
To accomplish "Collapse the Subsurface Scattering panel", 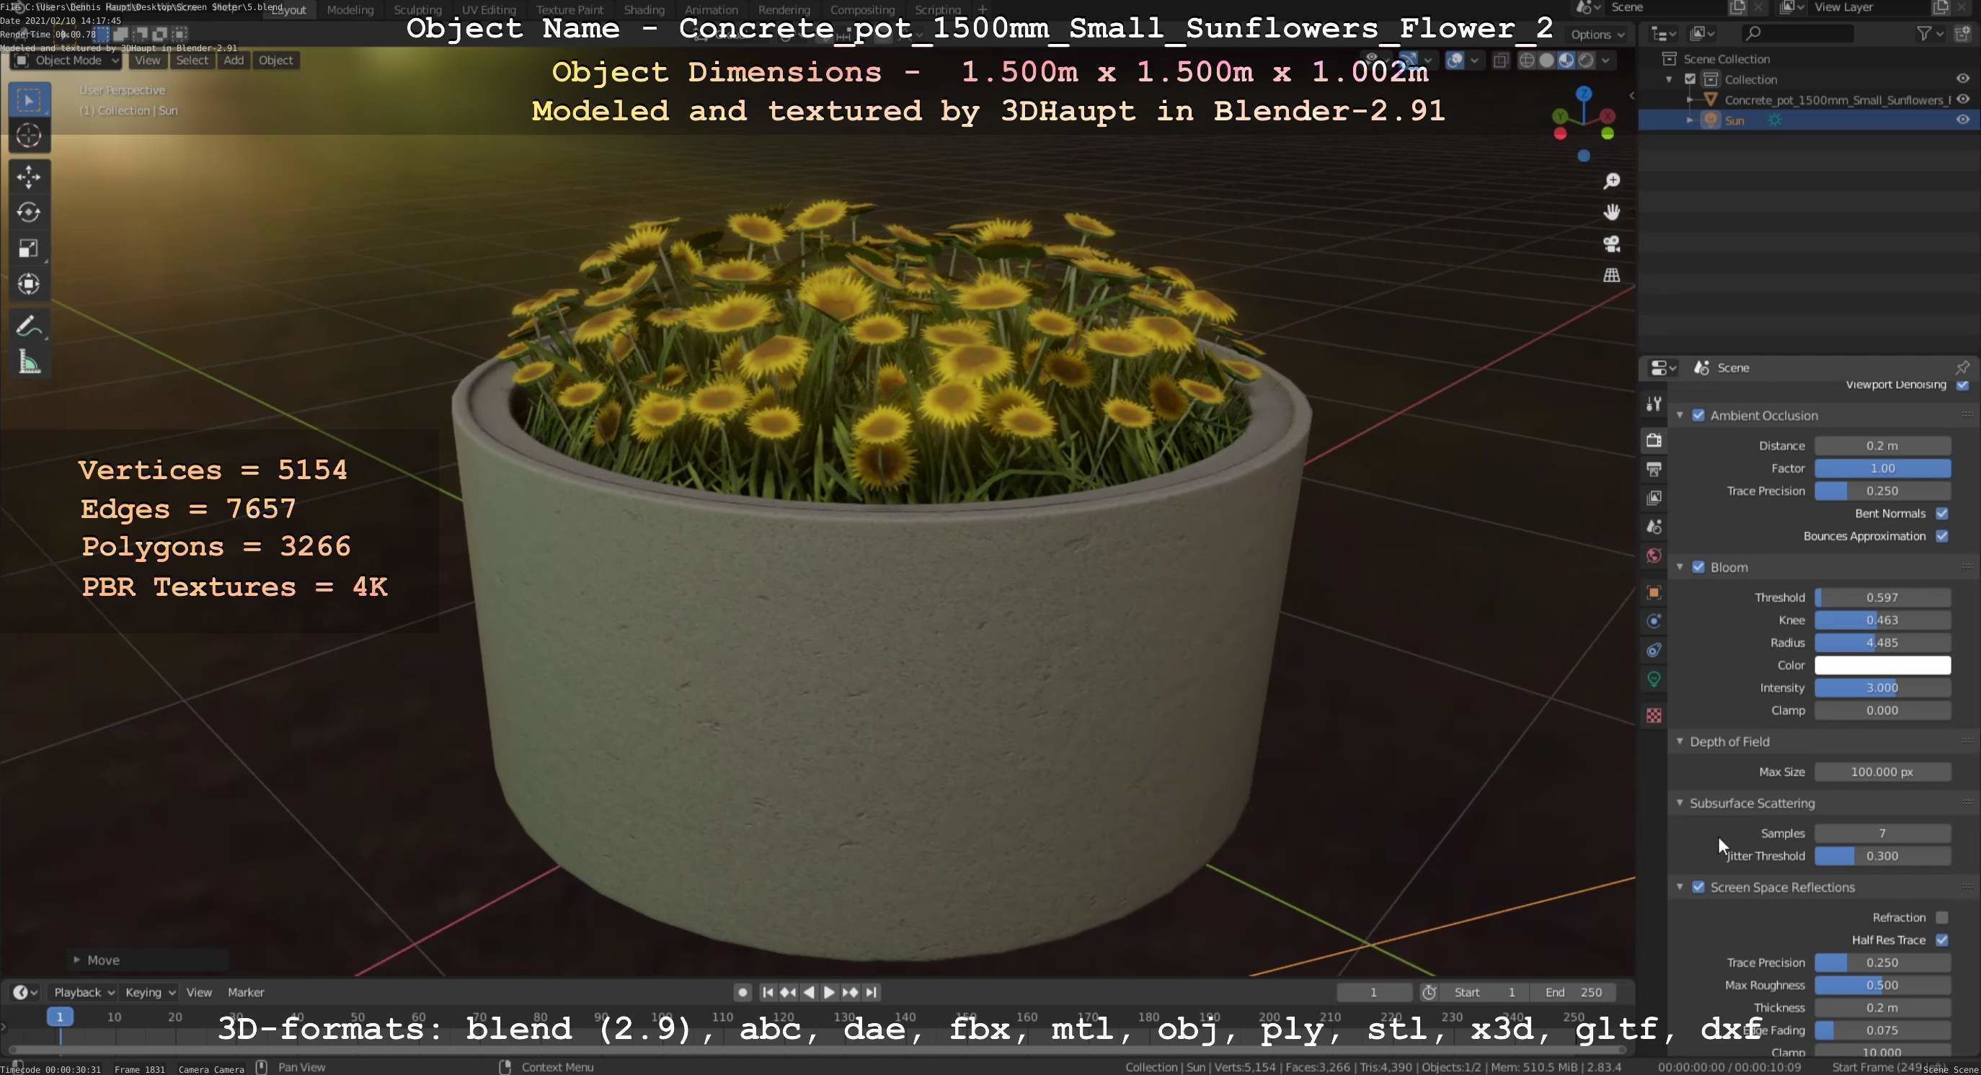I will tap(1680, 803).
